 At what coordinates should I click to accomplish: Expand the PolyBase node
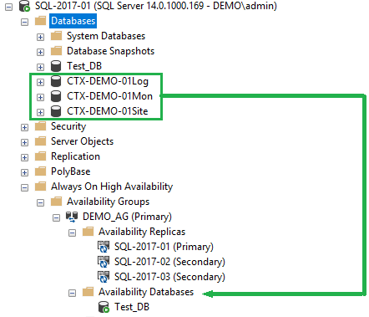coord(24,172)
